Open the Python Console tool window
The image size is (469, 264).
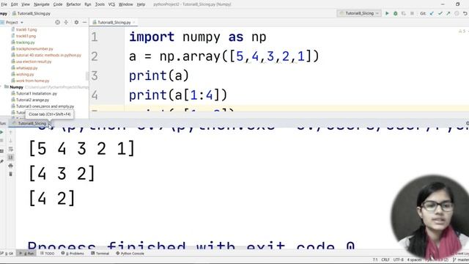coord(130,253)
